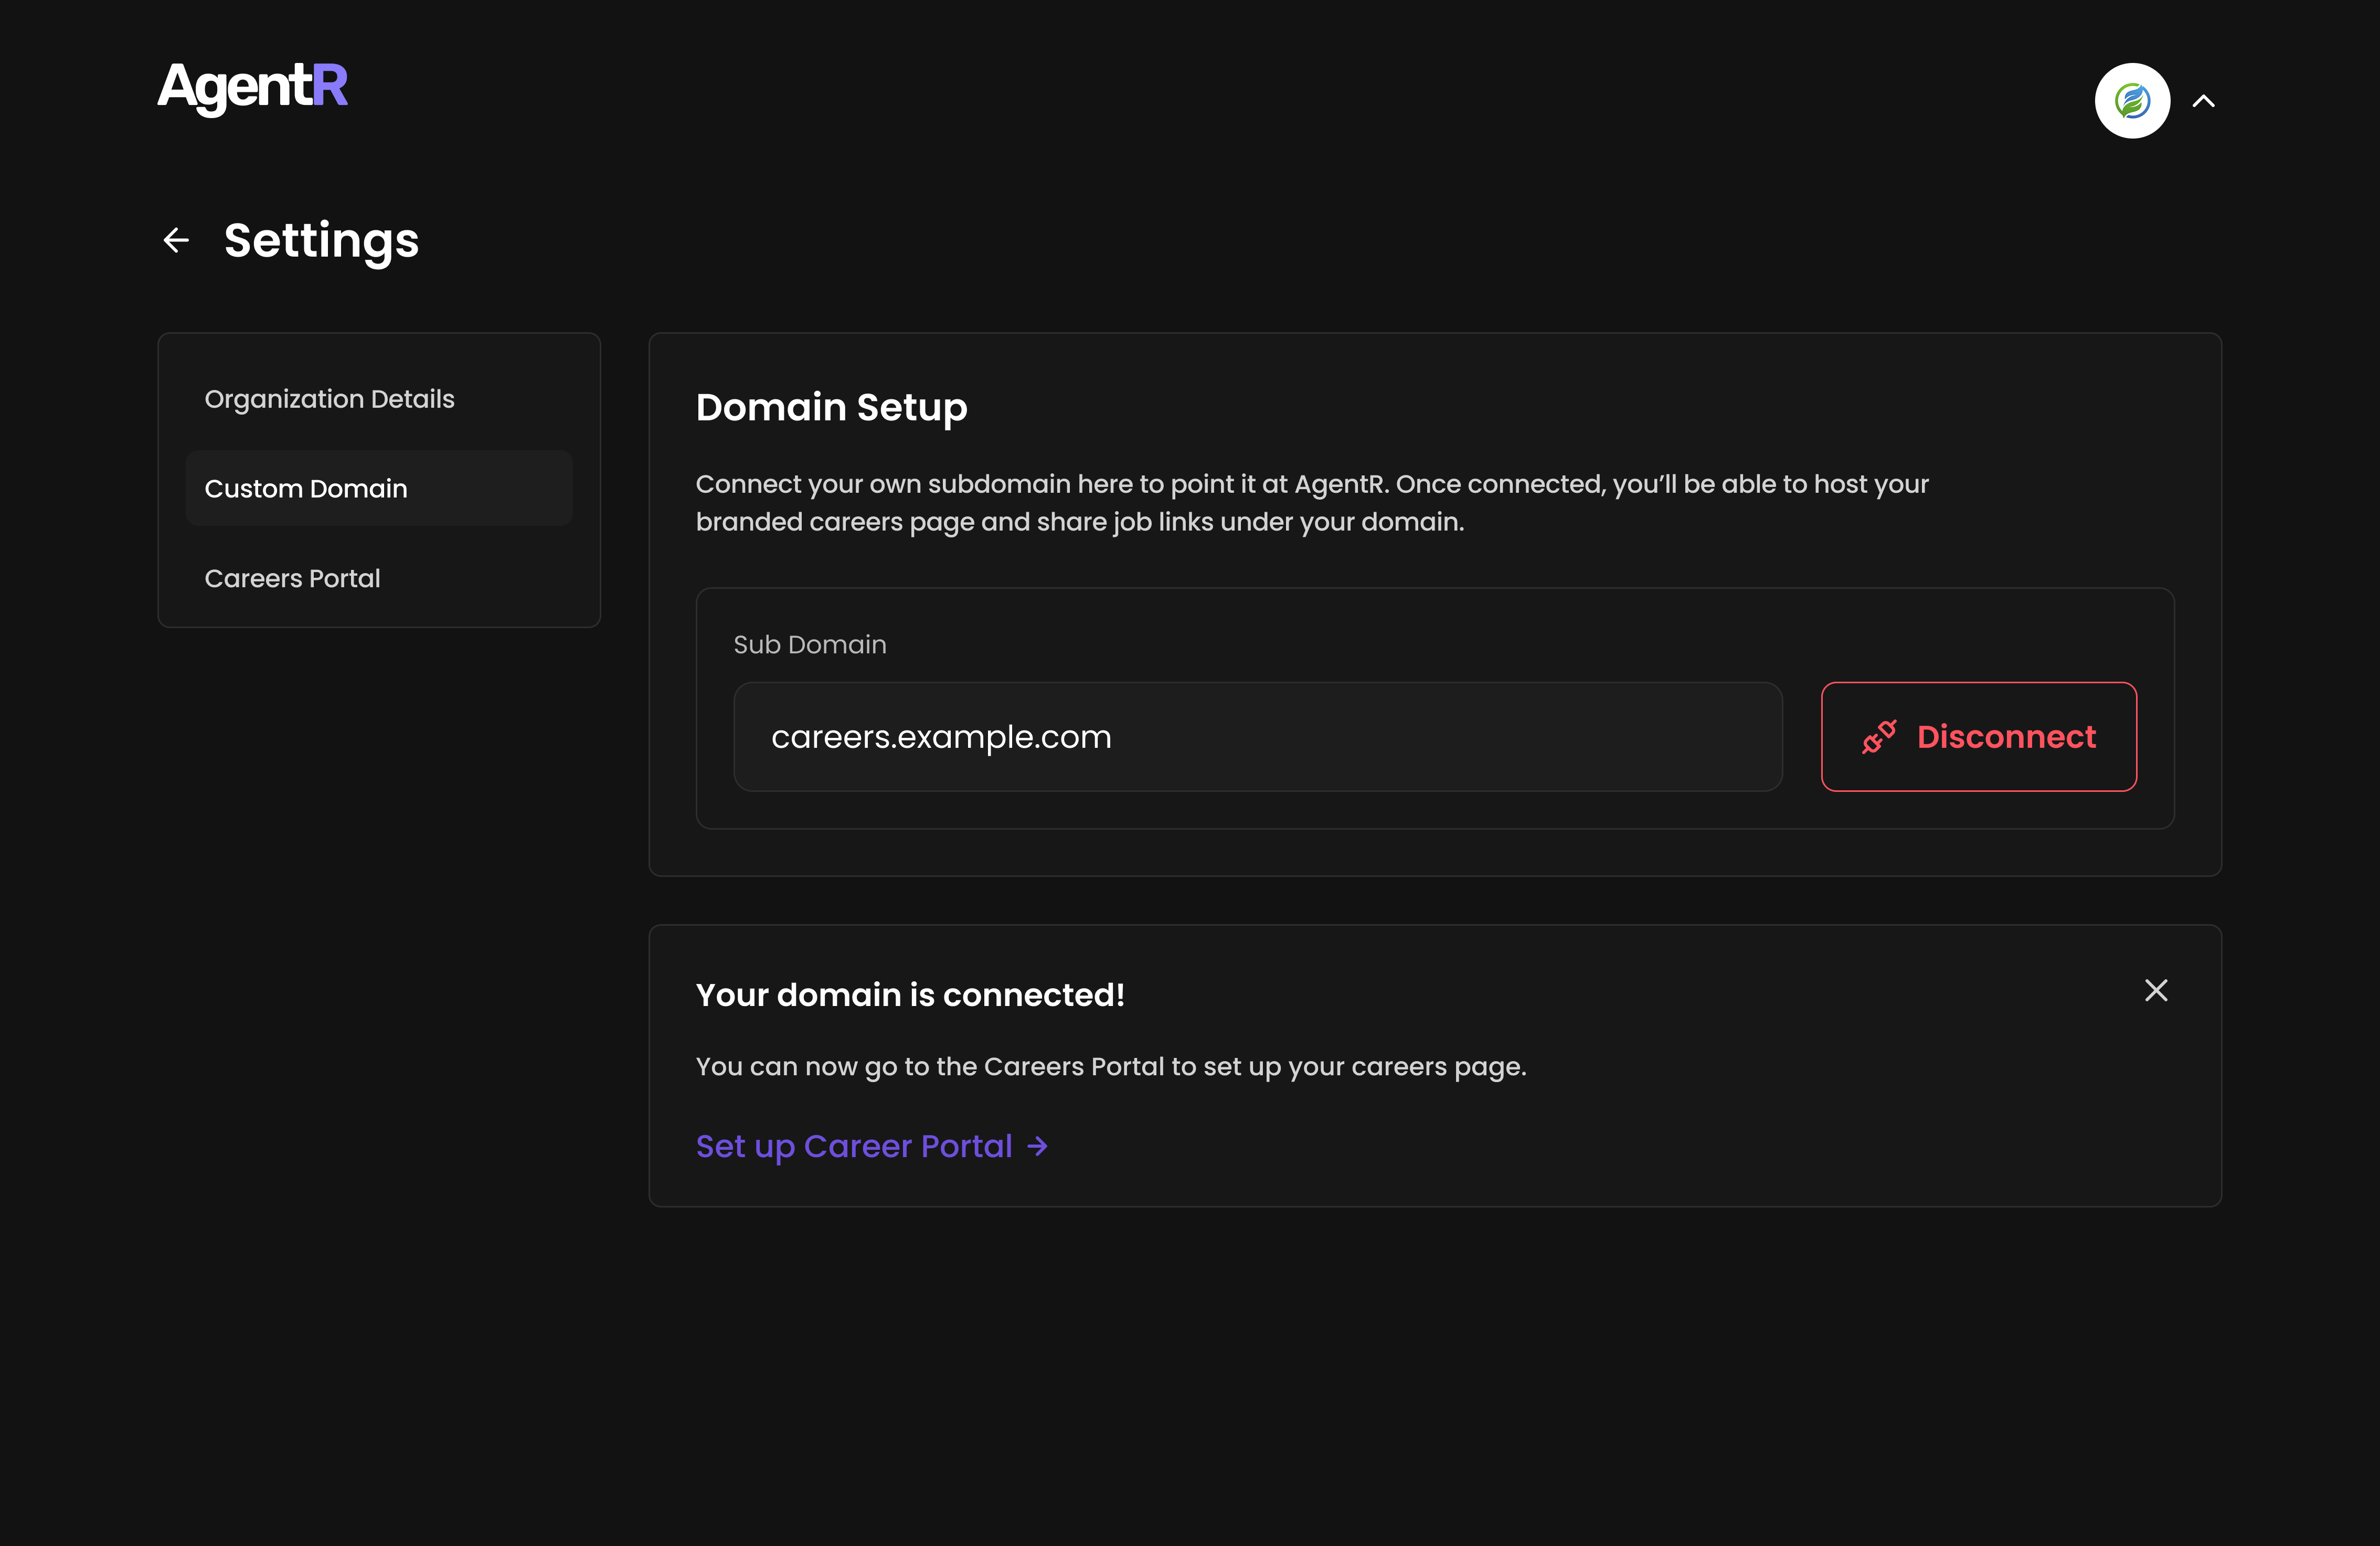2380x1546 pixels.
Task: Click the arrow icon after Set up Career Portal
Action: [x=1038, y=1147]
